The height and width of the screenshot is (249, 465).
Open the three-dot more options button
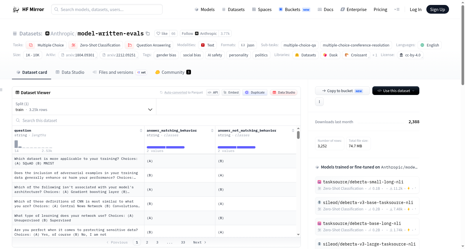319,102
